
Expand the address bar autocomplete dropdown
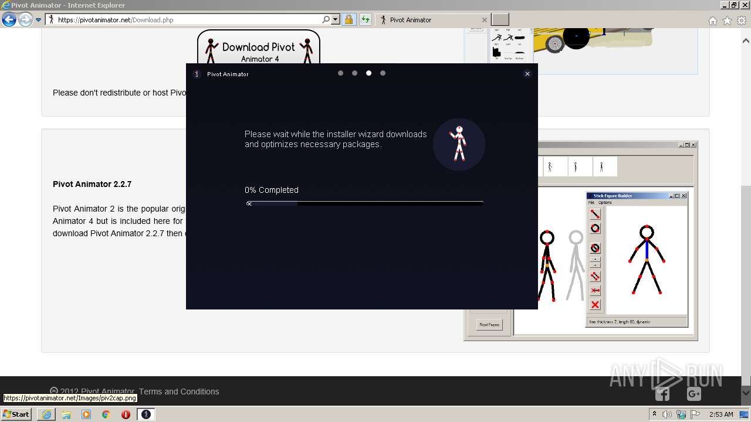click(336, 19)
